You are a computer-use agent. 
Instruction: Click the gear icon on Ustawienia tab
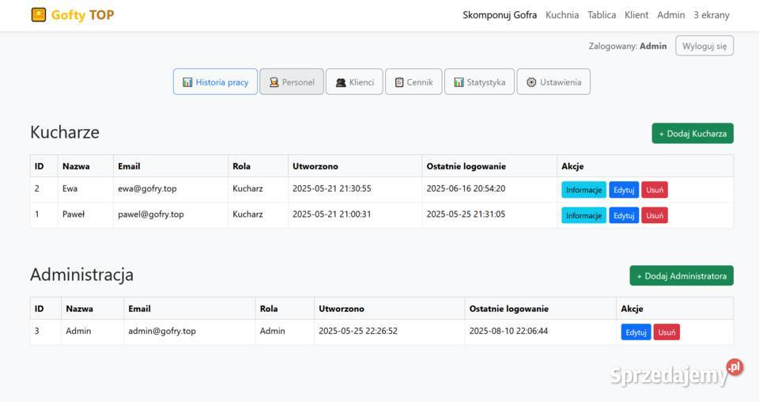531,82
